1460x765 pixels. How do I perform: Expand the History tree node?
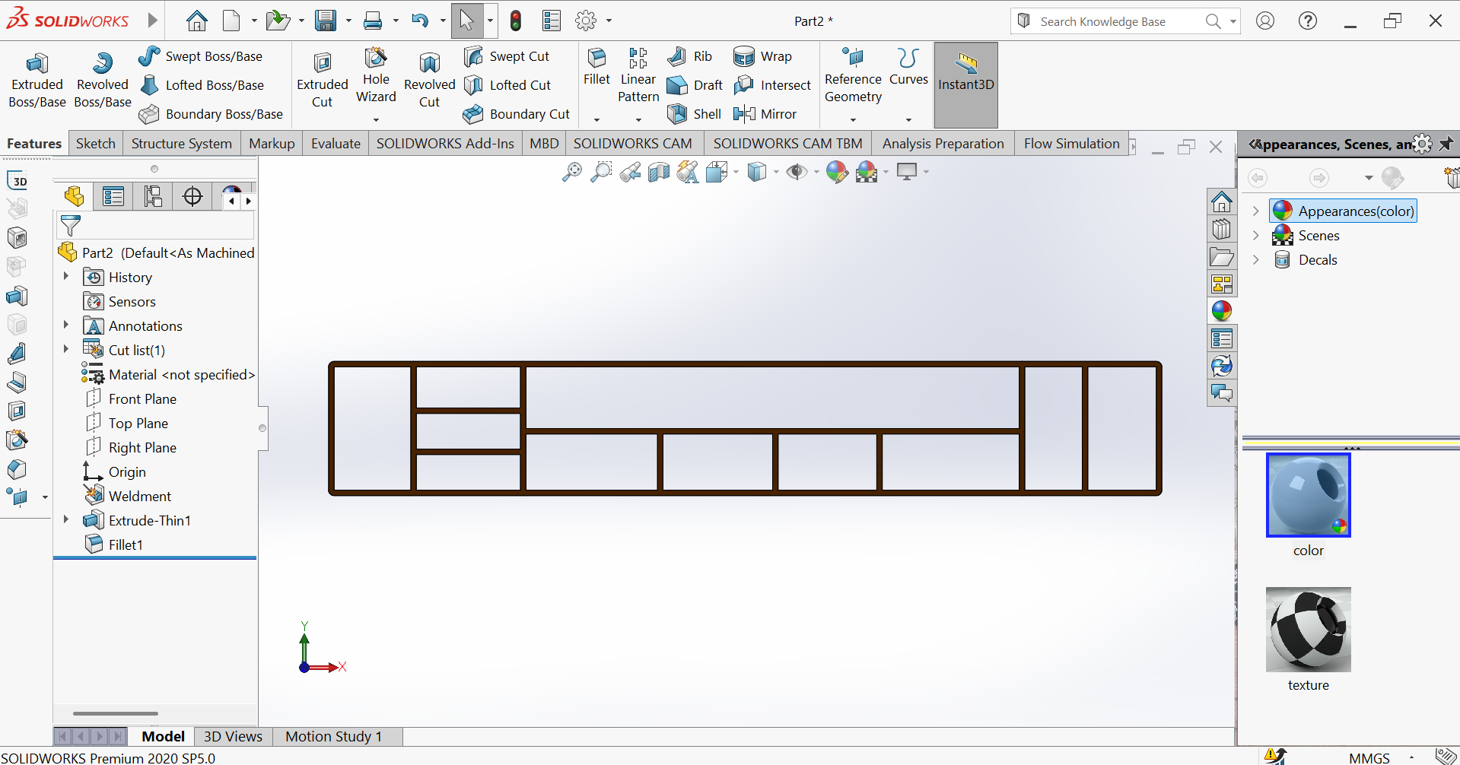point(66,277)
